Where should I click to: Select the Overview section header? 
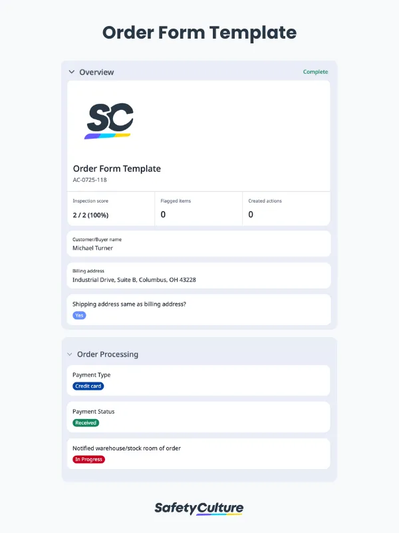(x=96, y=71)
